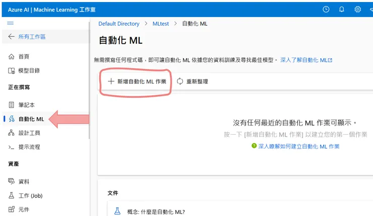Click the 自動化 ML page heading
The height and width of the screenshot is (216, 373).
120,40
